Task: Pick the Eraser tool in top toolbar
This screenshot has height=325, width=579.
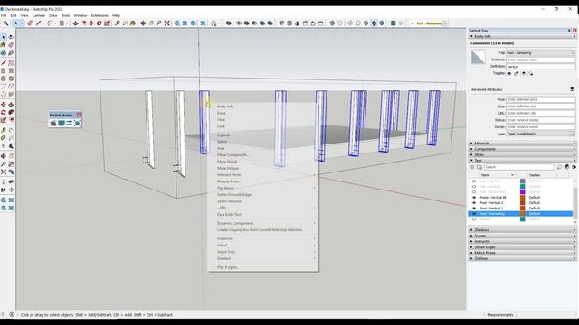Action: [30, 23]
